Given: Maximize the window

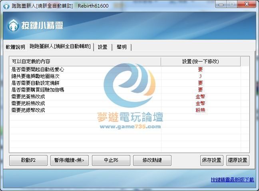Looking at the screenshot, I should [231, 4].
